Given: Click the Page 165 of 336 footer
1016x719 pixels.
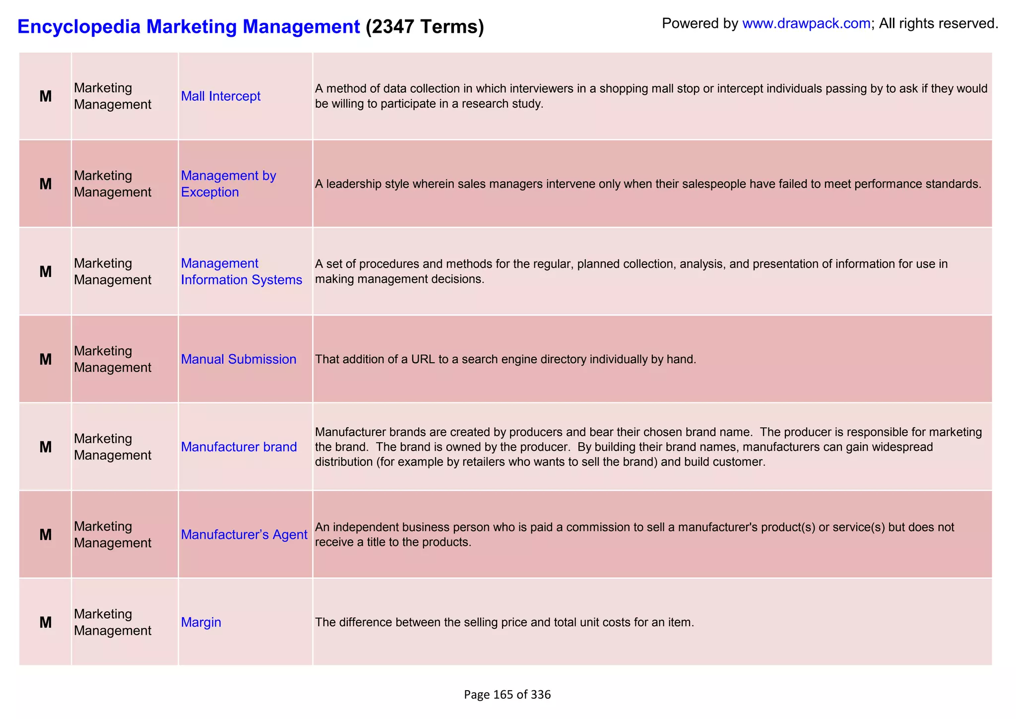Looking at the screenshot, I should (x=508, y=695).
